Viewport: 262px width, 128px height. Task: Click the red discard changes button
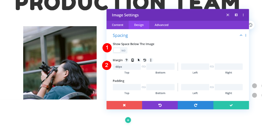pos(124,105)
